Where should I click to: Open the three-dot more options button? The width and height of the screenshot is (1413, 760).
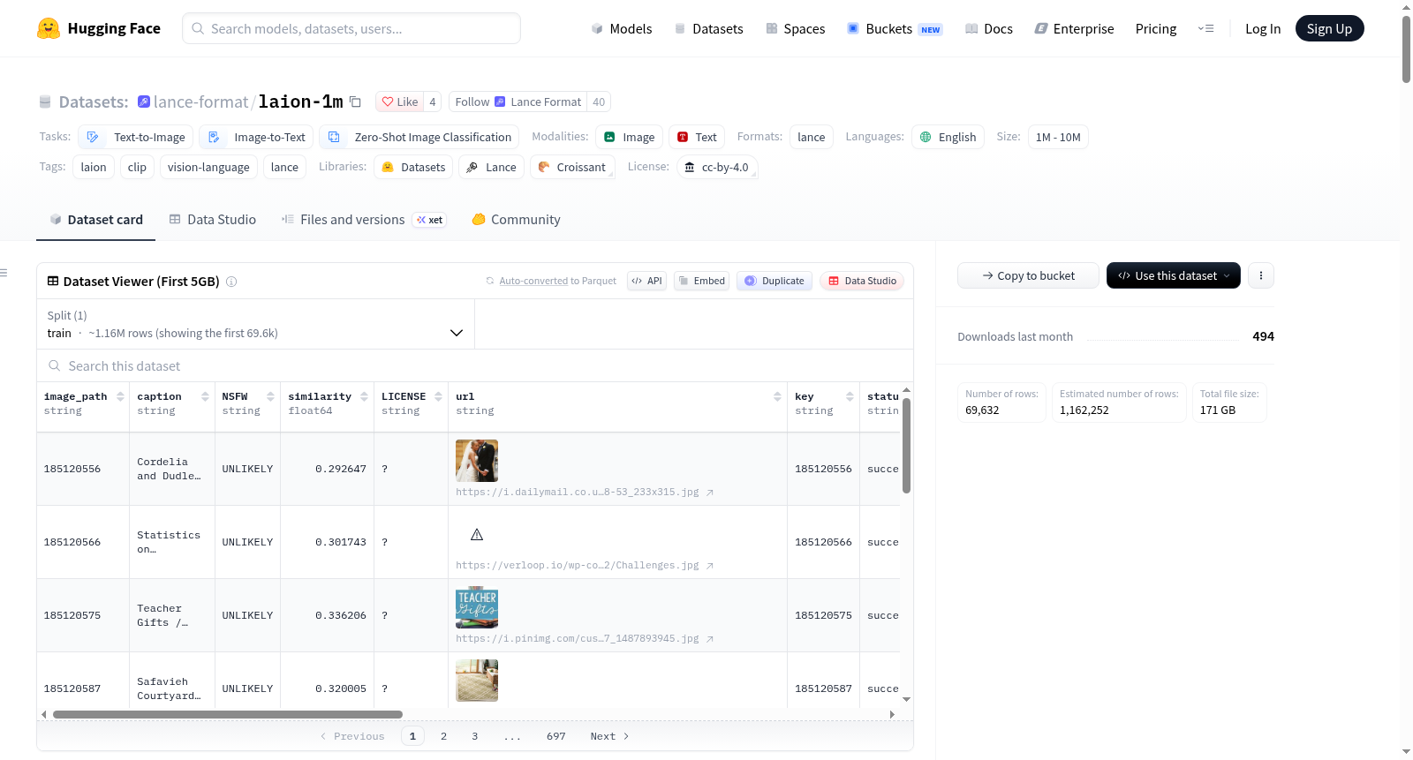[x=1260, y=275]
